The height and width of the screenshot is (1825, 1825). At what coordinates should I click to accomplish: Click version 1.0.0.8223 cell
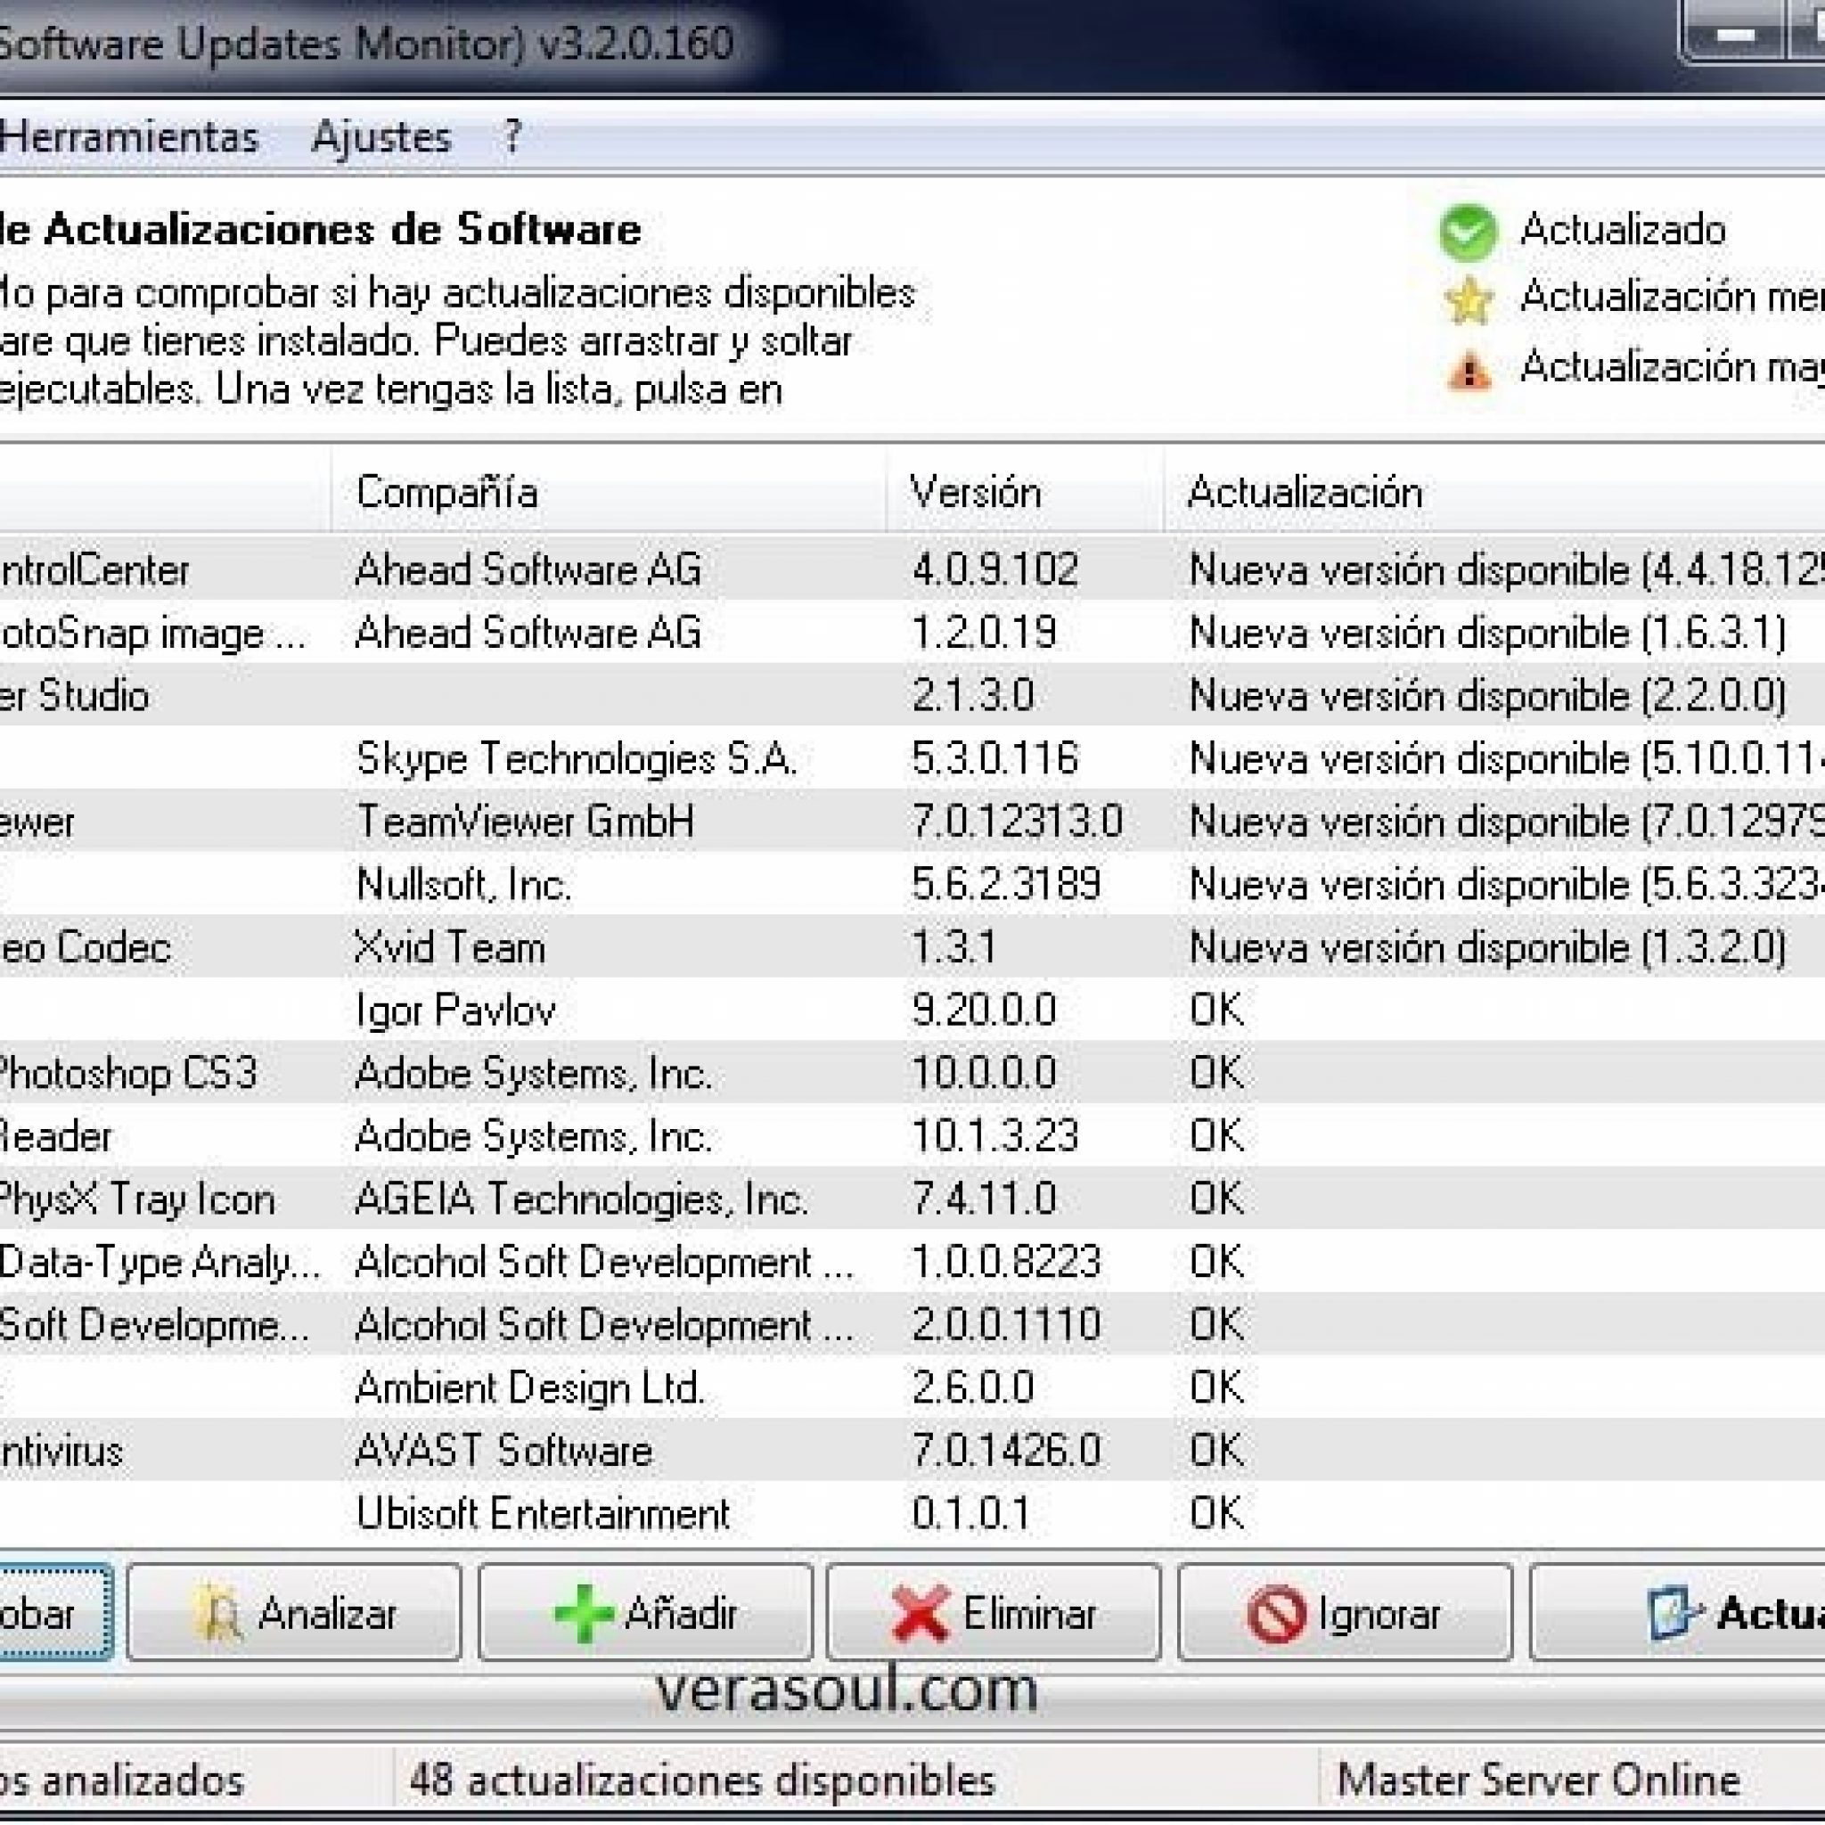[1006, 1262]
